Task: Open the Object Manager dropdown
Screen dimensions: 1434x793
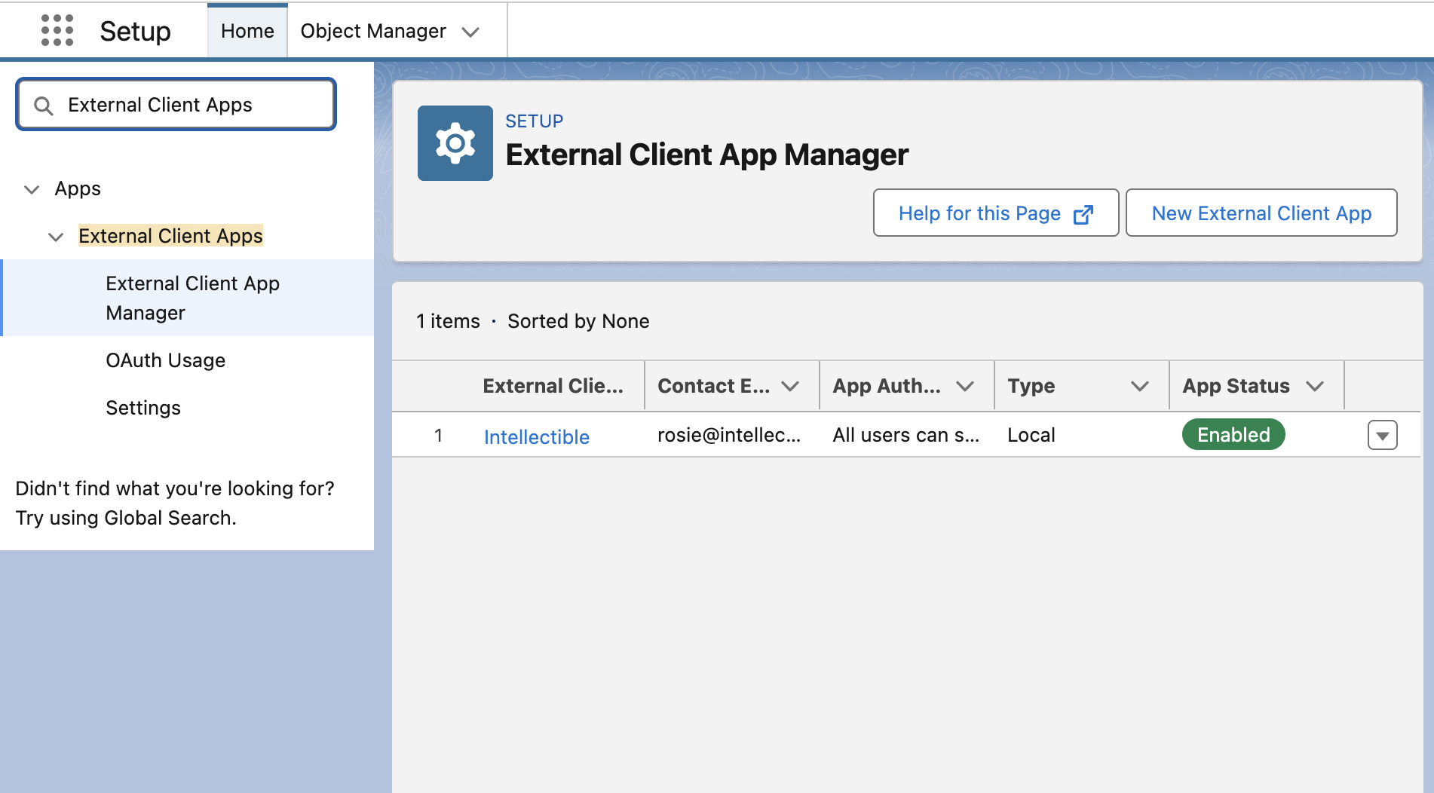Action: click(471, 32)
